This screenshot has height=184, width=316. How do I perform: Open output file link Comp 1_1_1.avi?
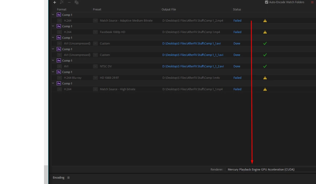tap(193, 55)
